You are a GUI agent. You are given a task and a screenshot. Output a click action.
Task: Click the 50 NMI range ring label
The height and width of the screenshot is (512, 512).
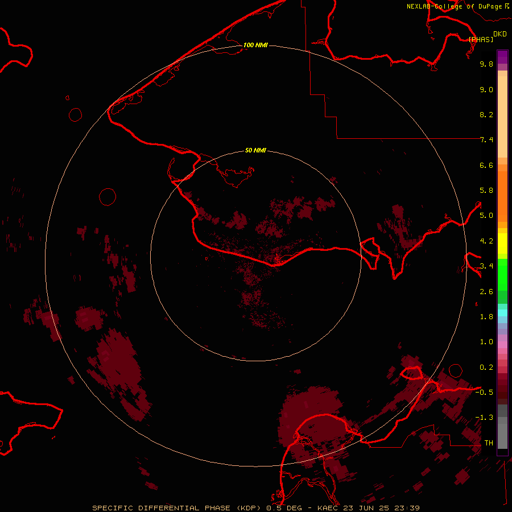click(255, 150)
